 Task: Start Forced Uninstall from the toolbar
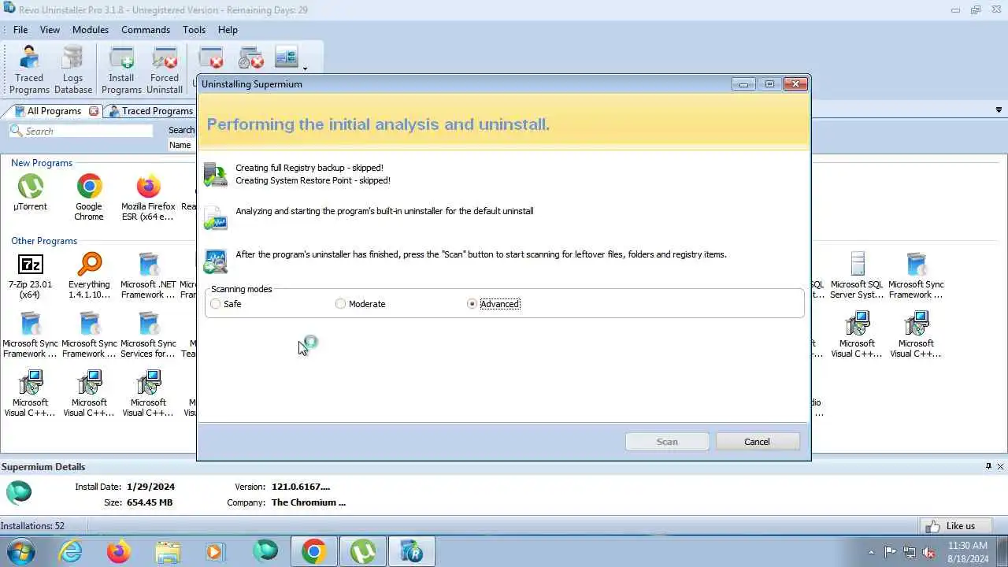pyautogui.click(x=165, y=69)
